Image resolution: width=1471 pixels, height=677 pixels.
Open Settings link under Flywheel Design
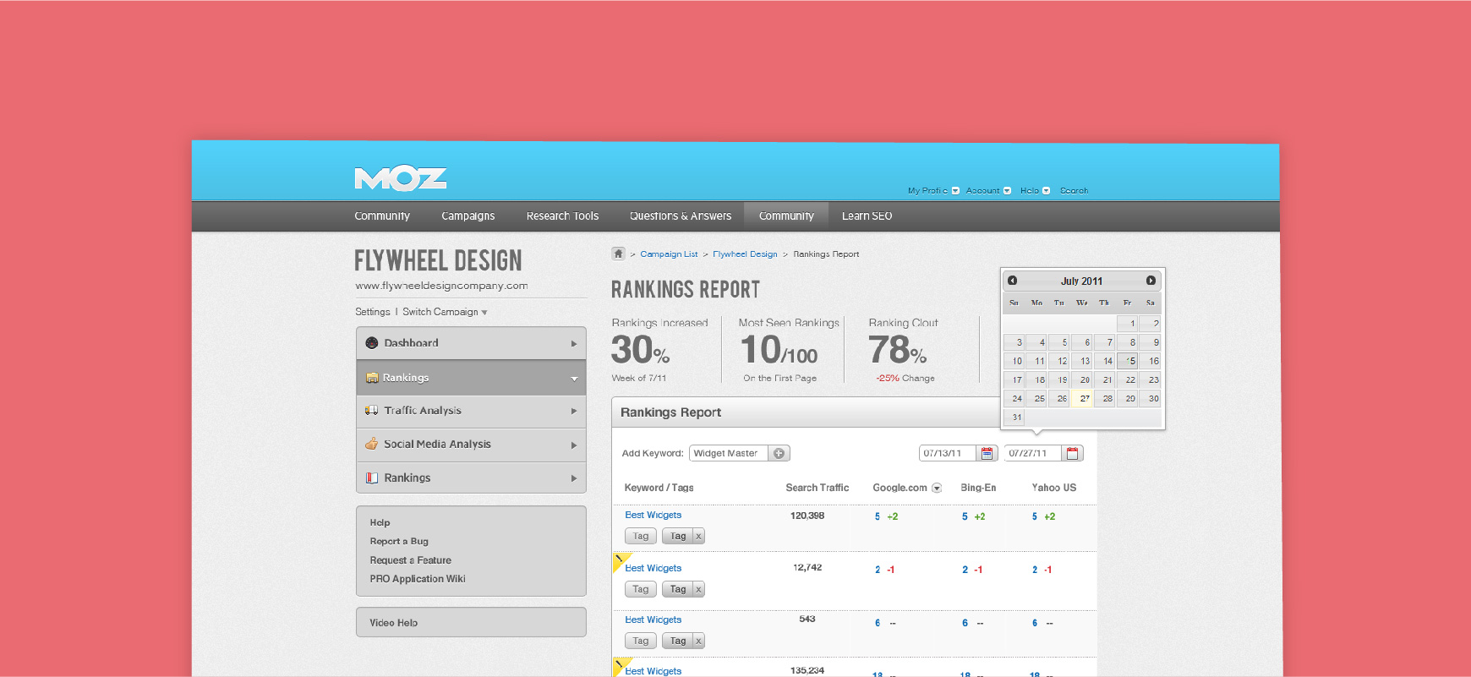tap(373, 312)
